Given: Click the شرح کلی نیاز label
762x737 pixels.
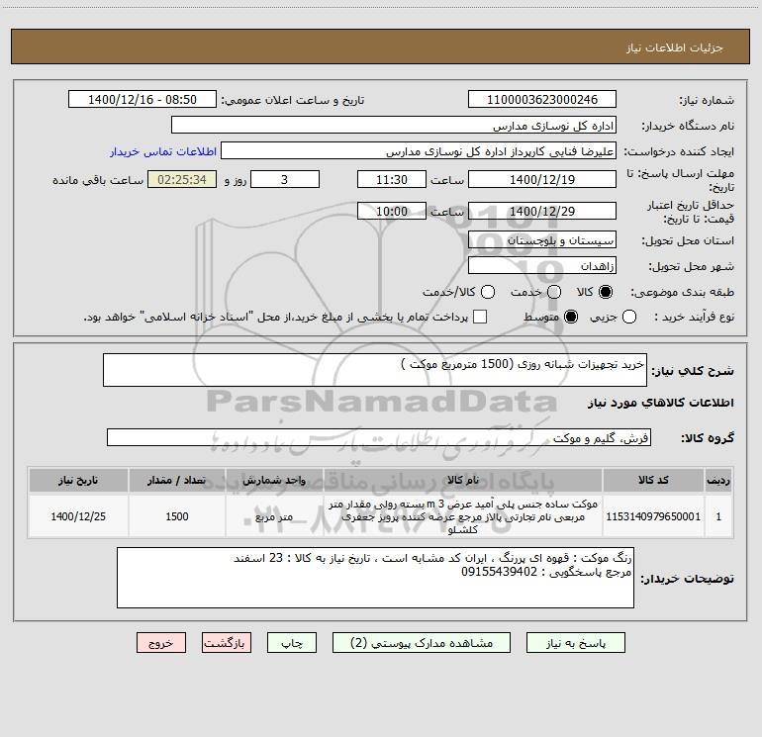Looking at the screenshot, I should [693, 371].
